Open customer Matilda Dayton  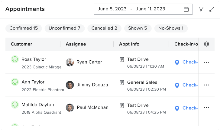[38, 105]
